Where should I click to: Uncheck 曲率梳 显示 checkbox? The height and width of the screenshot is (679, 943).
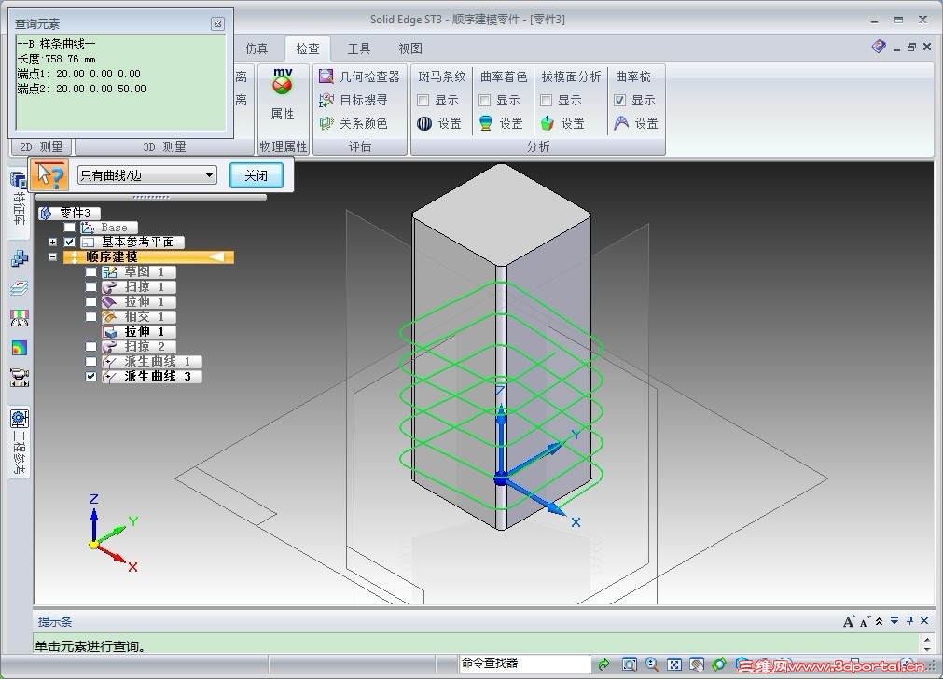click(620, 101)
